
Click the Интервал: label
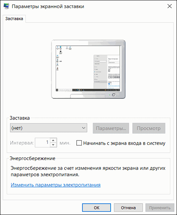coord(22,143)
